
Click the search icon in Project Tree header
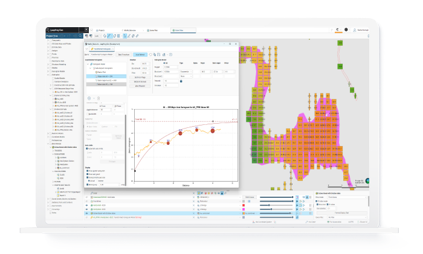point(80,36)
